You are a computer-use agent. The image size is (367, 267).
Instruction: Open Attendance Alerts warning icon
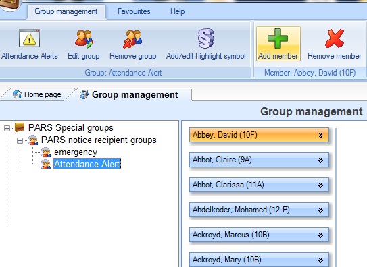(29, 38)
